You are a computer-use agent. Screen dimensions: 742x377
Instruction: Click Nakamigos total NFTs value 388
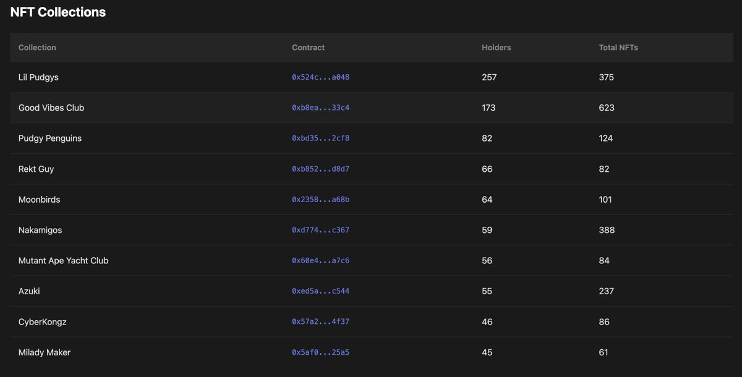(x=607, y=230)
